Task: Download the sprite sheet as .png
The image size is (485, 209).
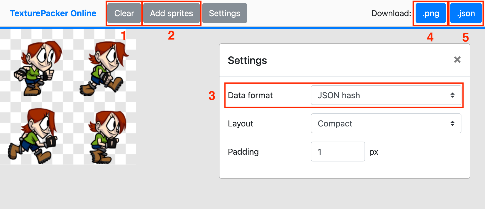Action: [x=431, y=13]
